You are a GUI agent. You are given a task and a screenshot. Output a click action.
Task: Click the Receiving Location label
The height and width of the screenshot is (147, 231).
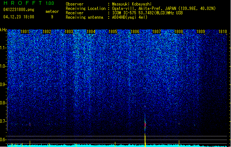pyautogui.click(x=86, y=8)
